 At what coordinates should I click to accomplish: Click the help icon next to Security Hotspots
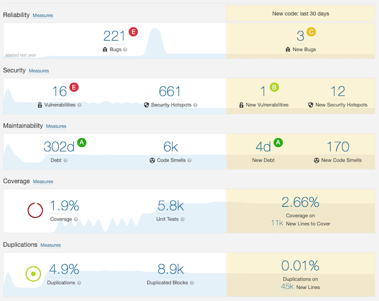click(195, 105)
